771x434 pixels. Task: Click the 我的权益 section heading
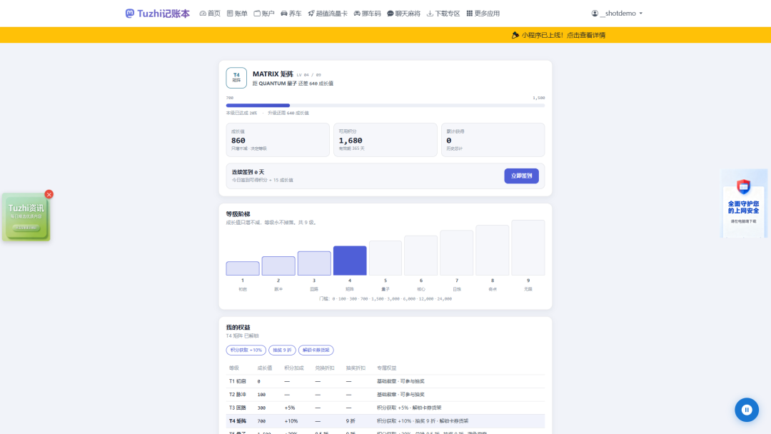(x=238, y=328)
